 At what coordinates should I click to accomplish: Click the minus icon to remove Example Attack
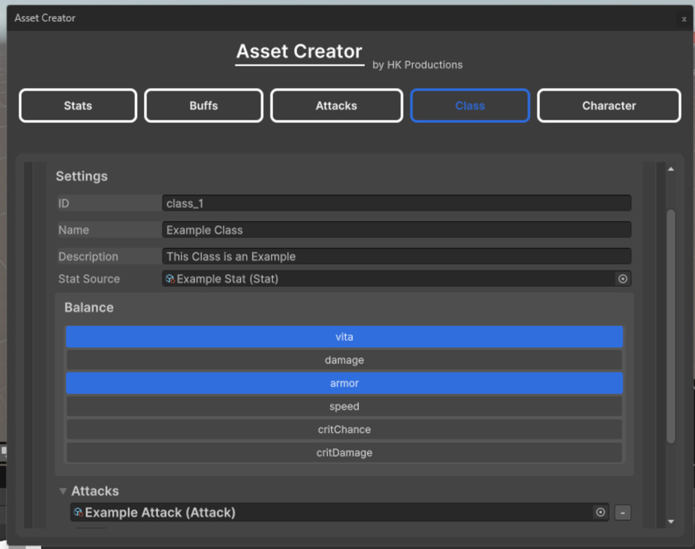click(622, 512)
